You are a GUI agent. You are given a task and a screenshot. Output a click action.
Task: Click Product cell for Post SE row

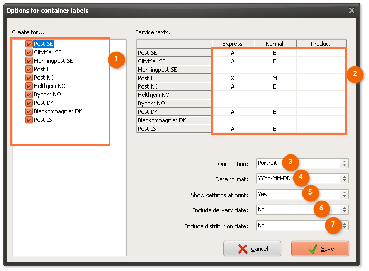point(321,53)
